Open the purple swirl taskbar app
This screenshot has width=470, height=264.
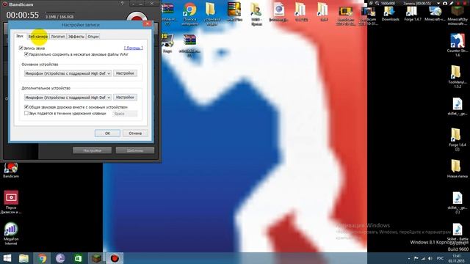tap(60, 258)
